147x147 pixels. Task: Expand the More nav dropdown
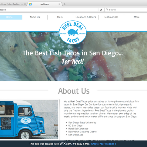pyautogui.click(x=137, y=17)
